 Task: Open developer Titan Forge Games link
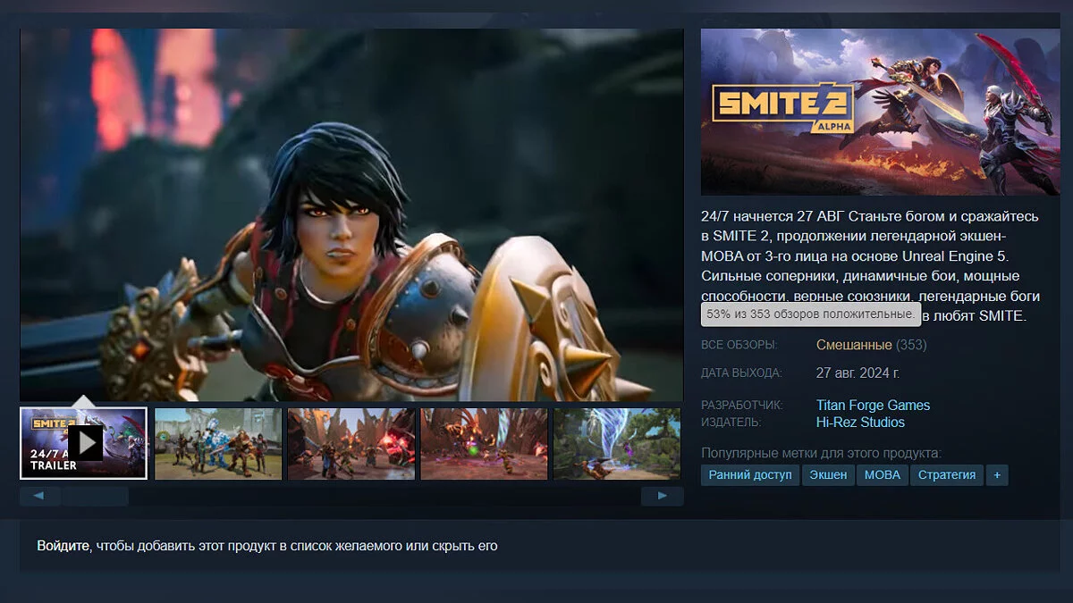point(873,406)
